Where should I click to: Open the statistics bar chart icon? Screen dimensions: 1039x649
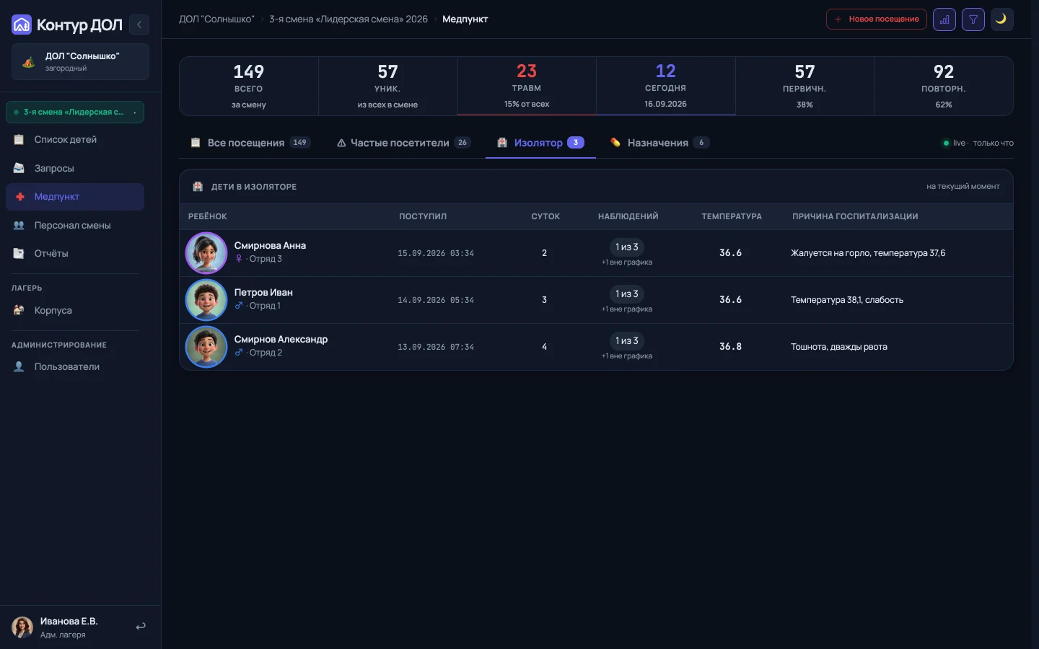944,19
